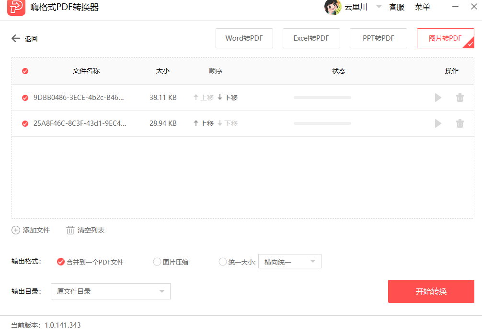The height and width of the screenshot is (331, 482).
Task: Click the 顺序 column header
Action: (216, 71)
